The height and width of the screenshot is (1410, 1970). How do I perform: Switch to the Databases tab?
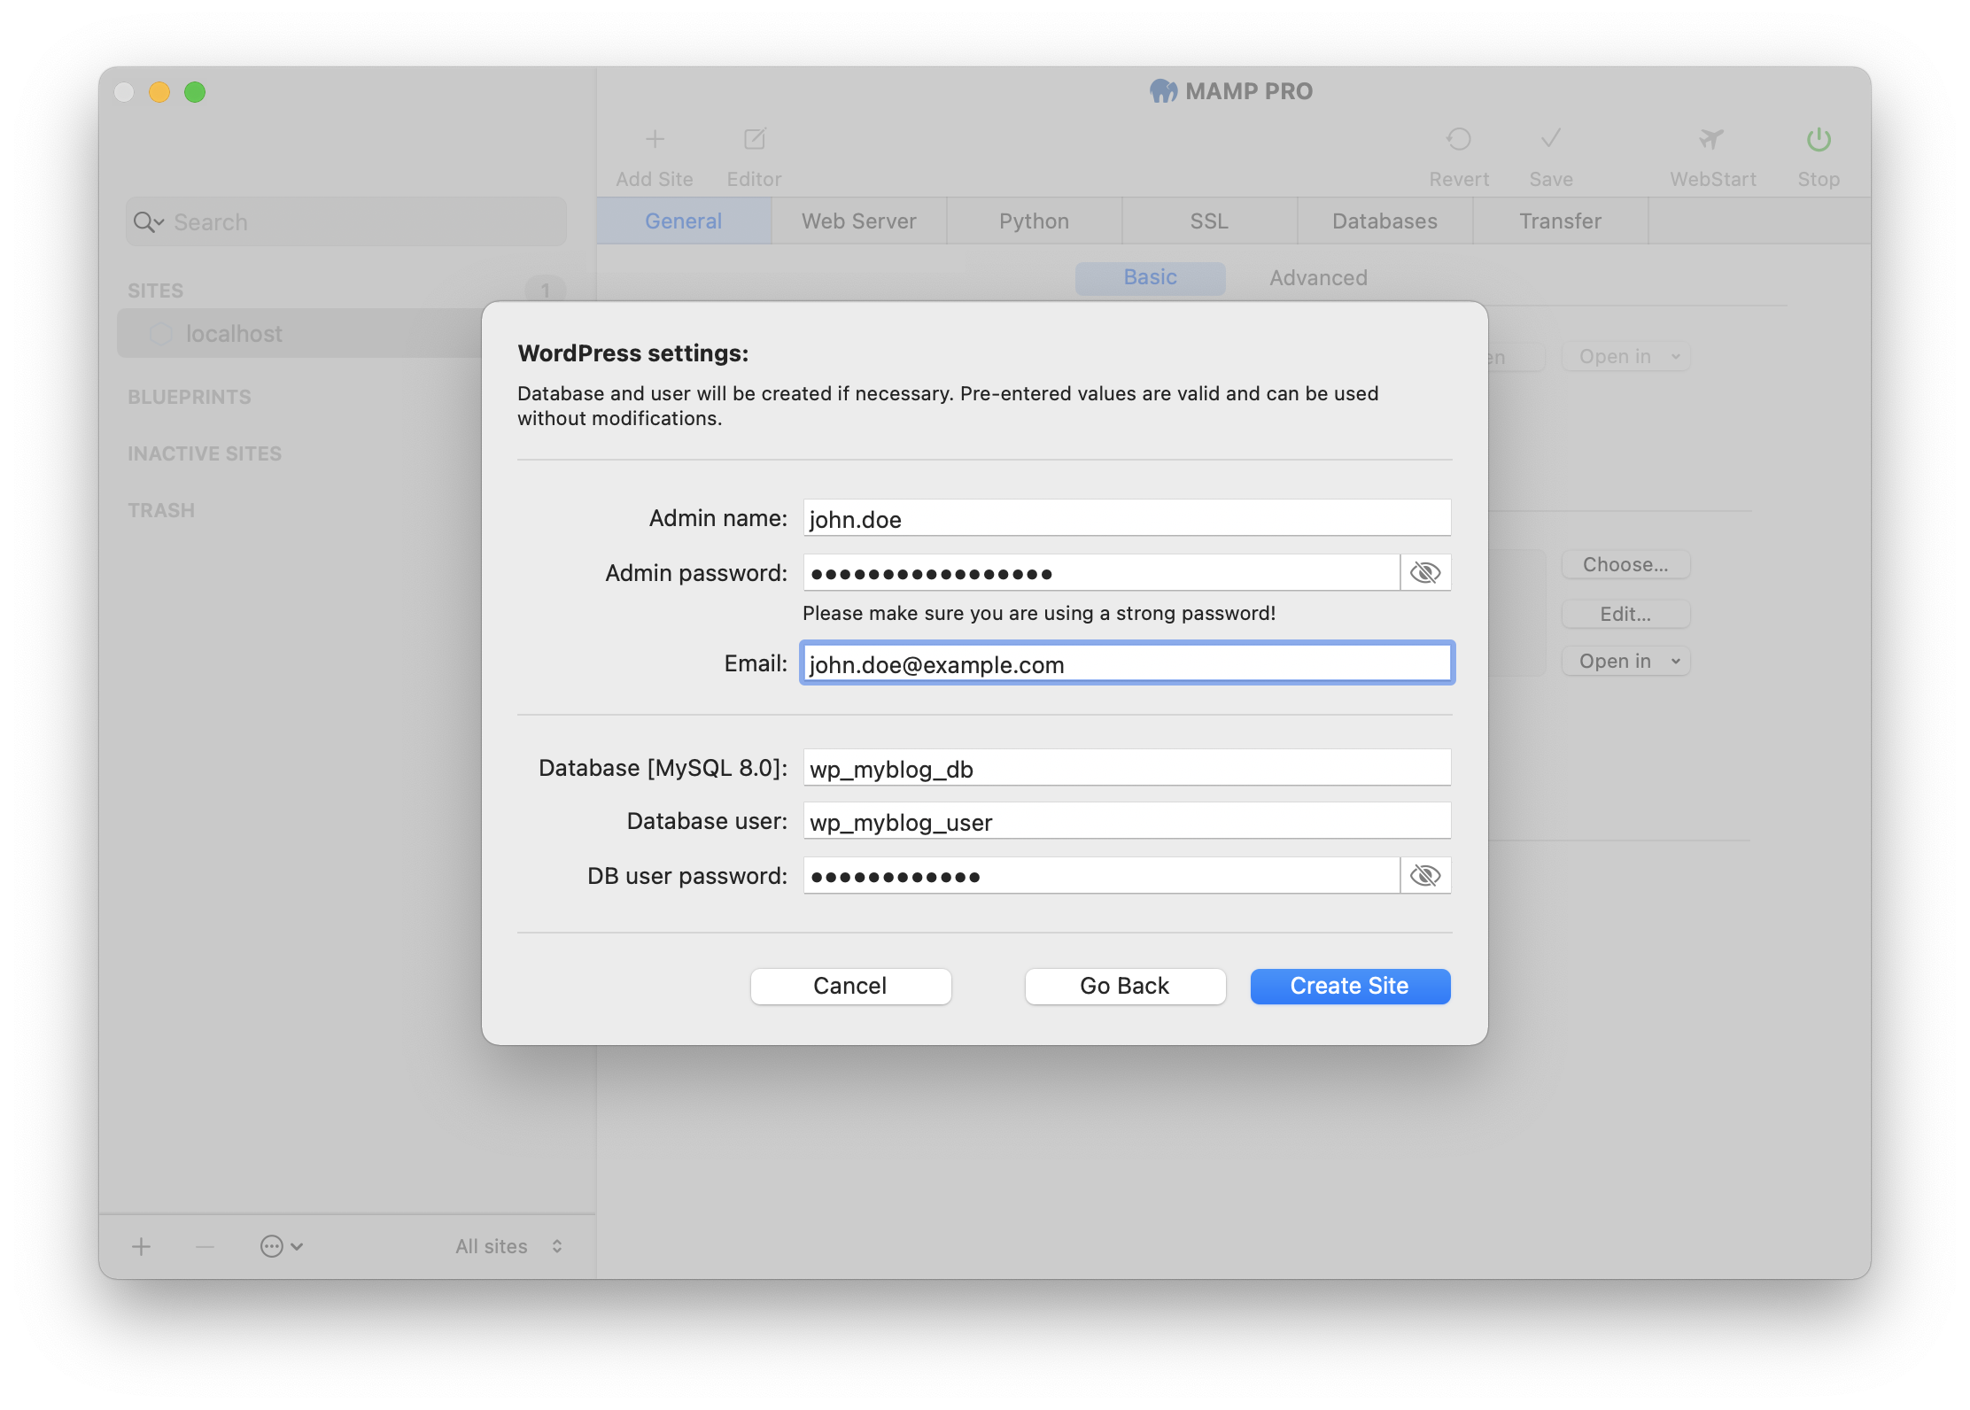tap(1383, 220)
